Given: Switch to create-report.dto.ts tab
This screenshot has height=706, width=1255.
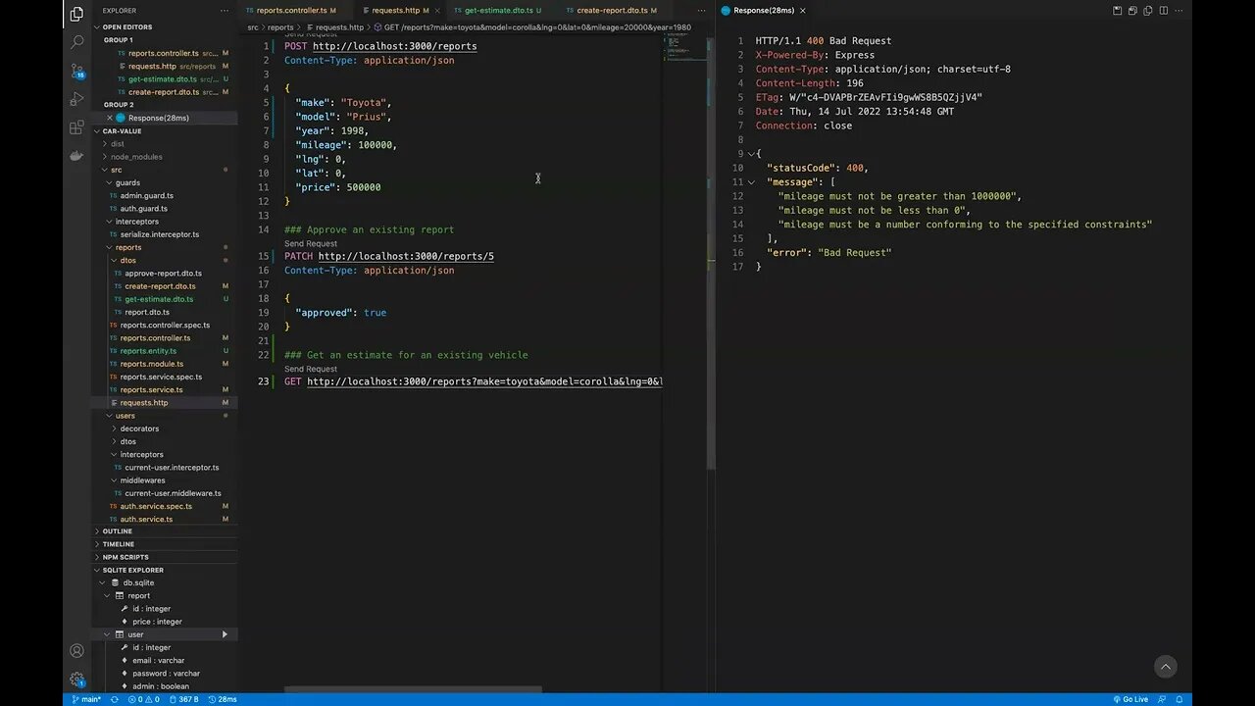Looking at the screenshot, I should 611,11.
